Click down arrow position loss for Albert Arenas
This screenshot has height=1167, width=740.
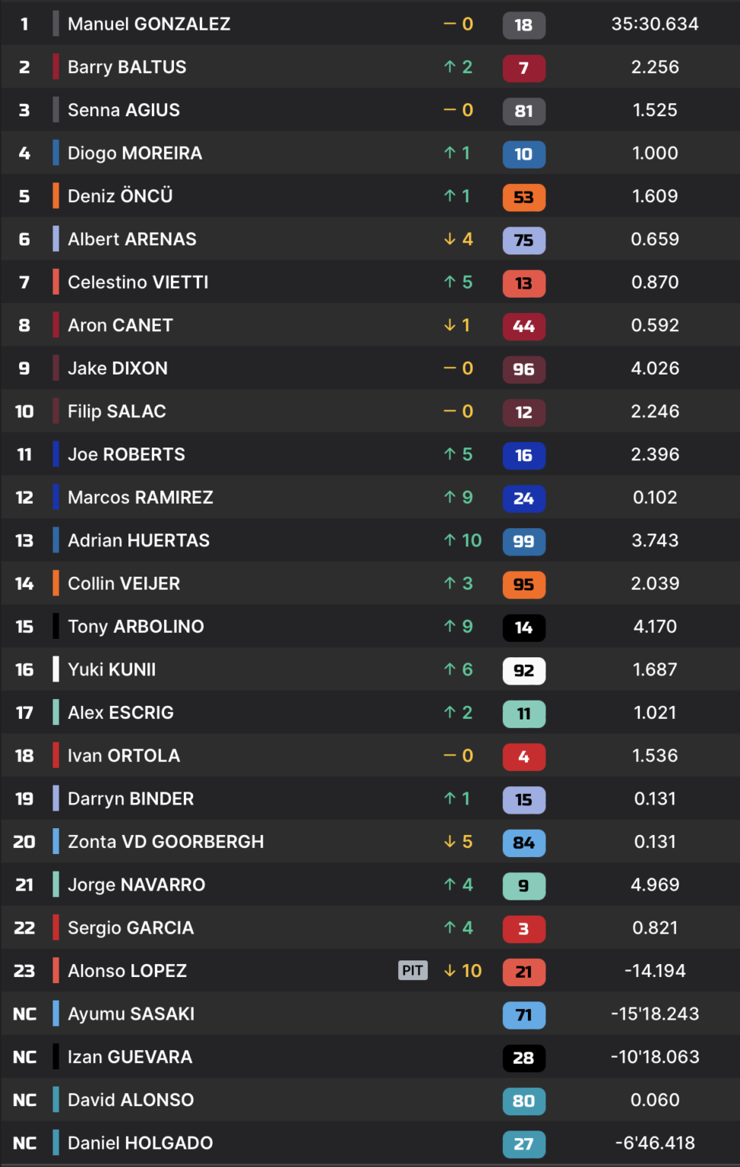pyautogui.click(x=450, y=239)
